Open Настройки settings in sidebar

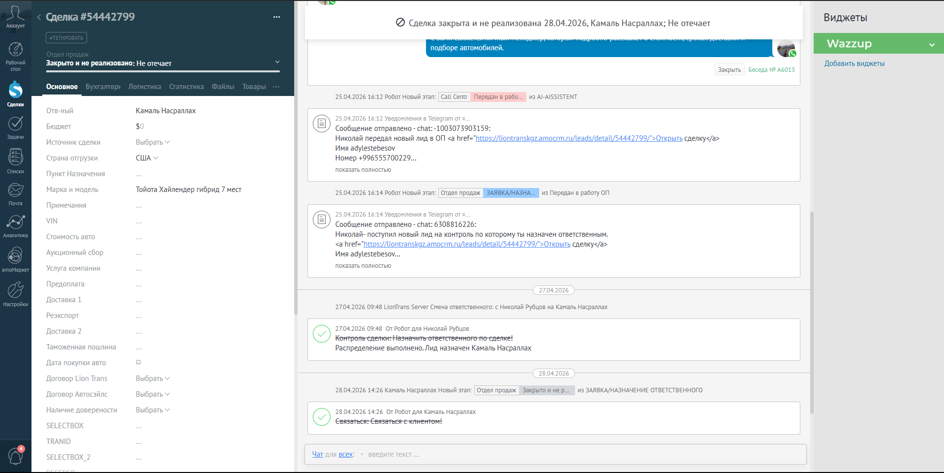[15, 294]
